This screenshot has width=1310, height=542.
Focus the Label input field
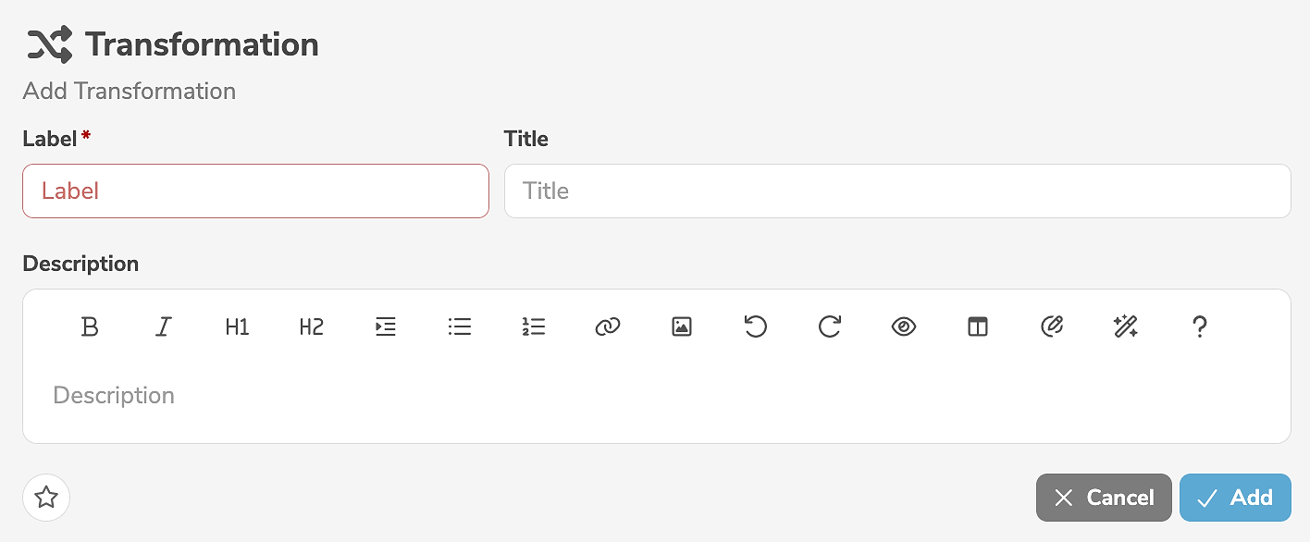(255, 191)
